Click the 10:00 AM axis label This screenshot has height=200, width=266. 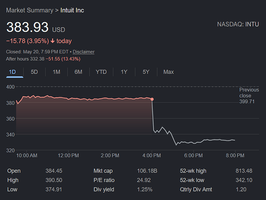point(26,156)
